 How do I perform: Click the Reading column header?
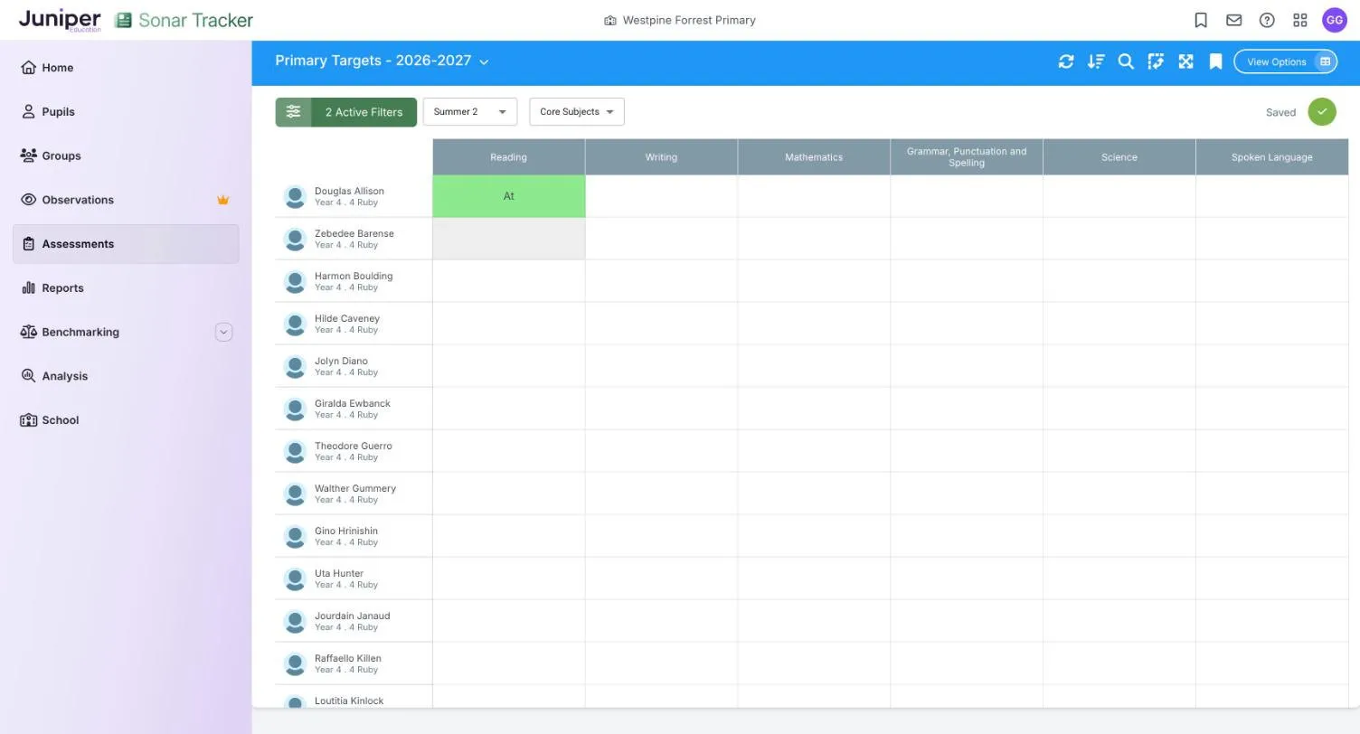pos(509,157)
